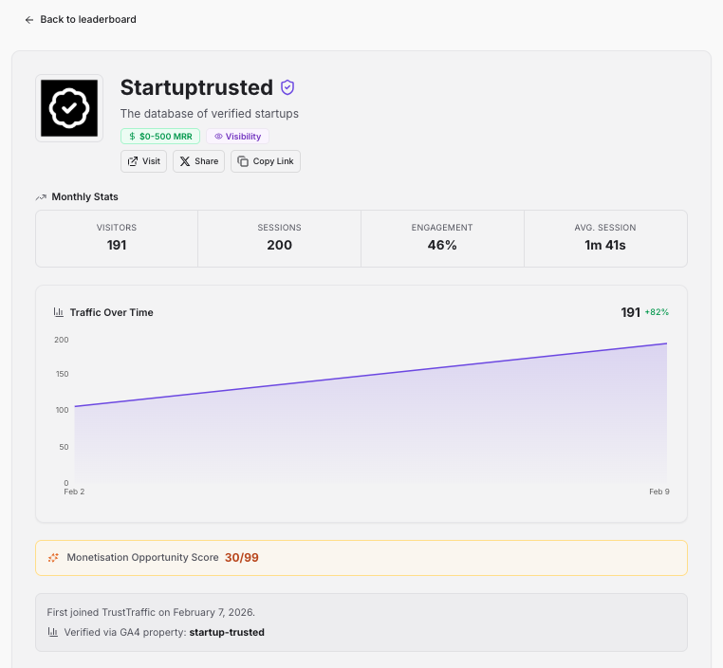Click the bar chart icon by Traffic Over Time

coord(59,312)
